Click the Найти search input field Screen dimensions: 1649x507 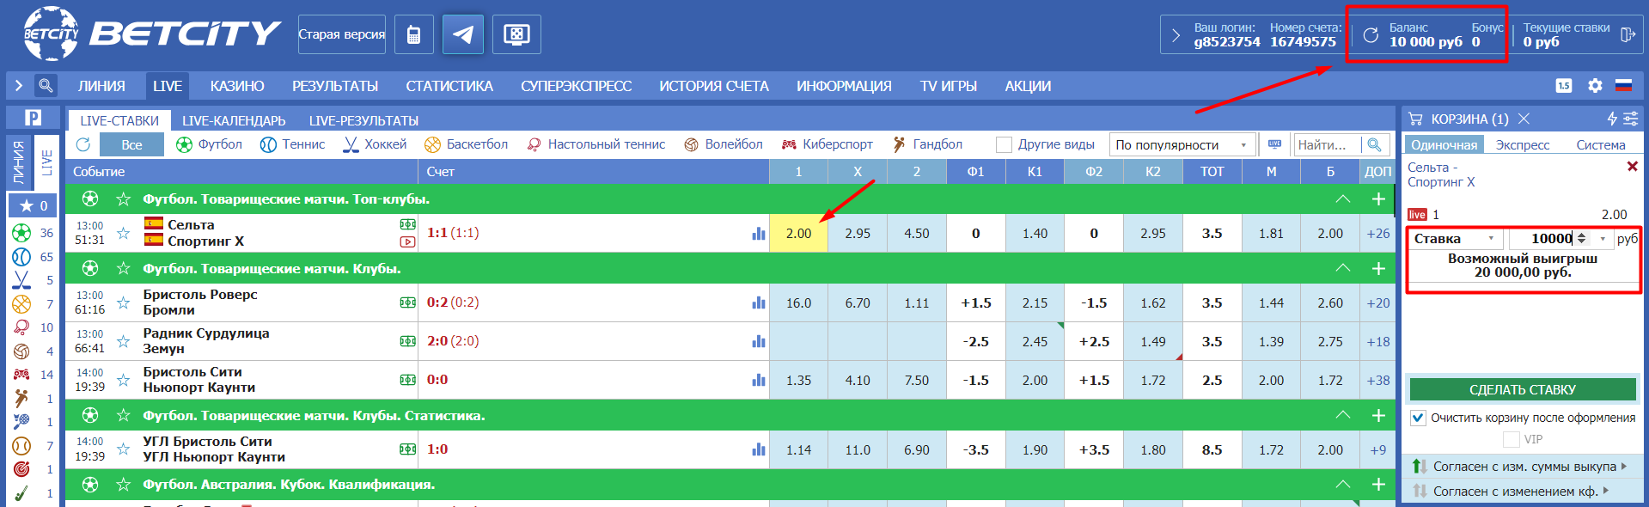coord(1326,145)
